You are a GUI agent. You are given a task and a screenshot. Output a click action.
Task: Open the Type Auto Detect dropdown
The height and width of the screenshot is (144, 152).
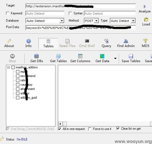[133, 21]
